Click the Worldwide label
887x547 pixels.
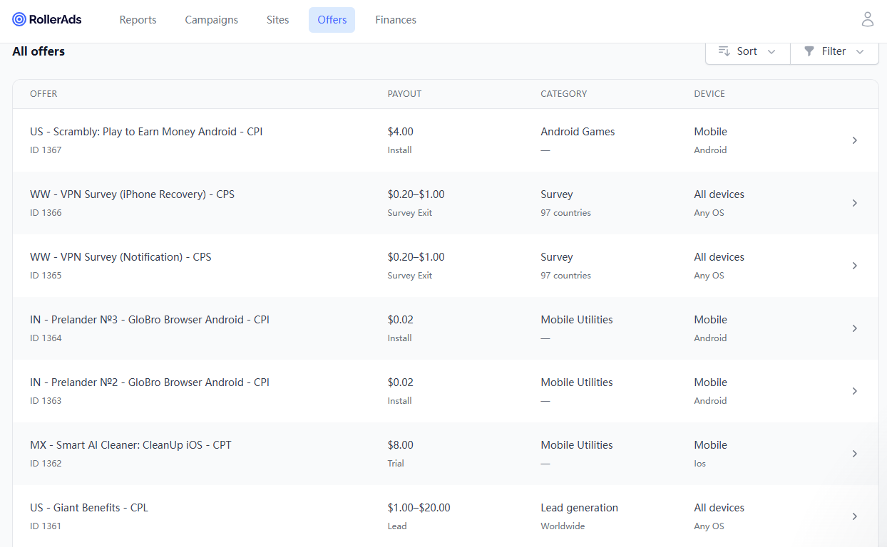pos(563,526)
